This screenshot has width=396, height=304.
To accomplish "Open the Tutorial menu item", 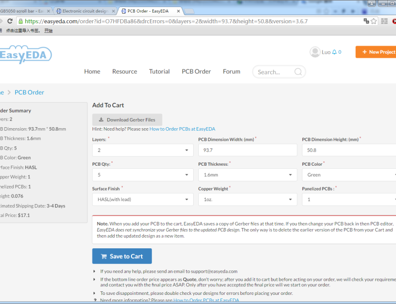I will [159, 71].
